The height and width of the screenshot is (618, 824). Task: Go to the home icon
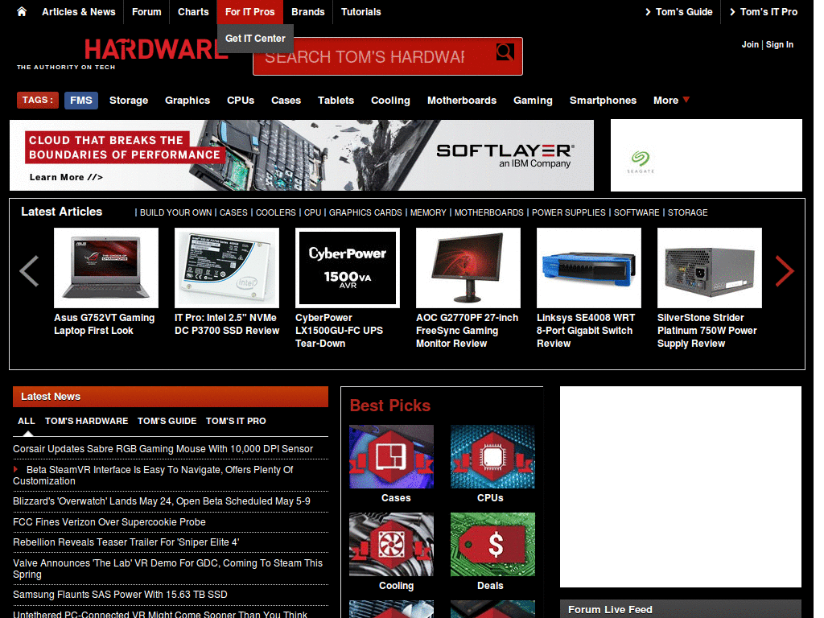pos(22,11)
